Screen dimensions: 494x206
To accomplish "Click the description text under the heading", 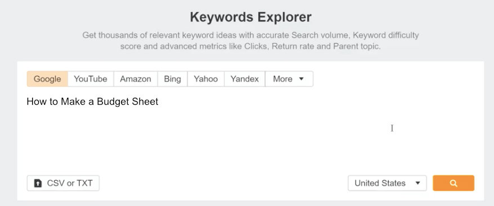I will [250, 40].
